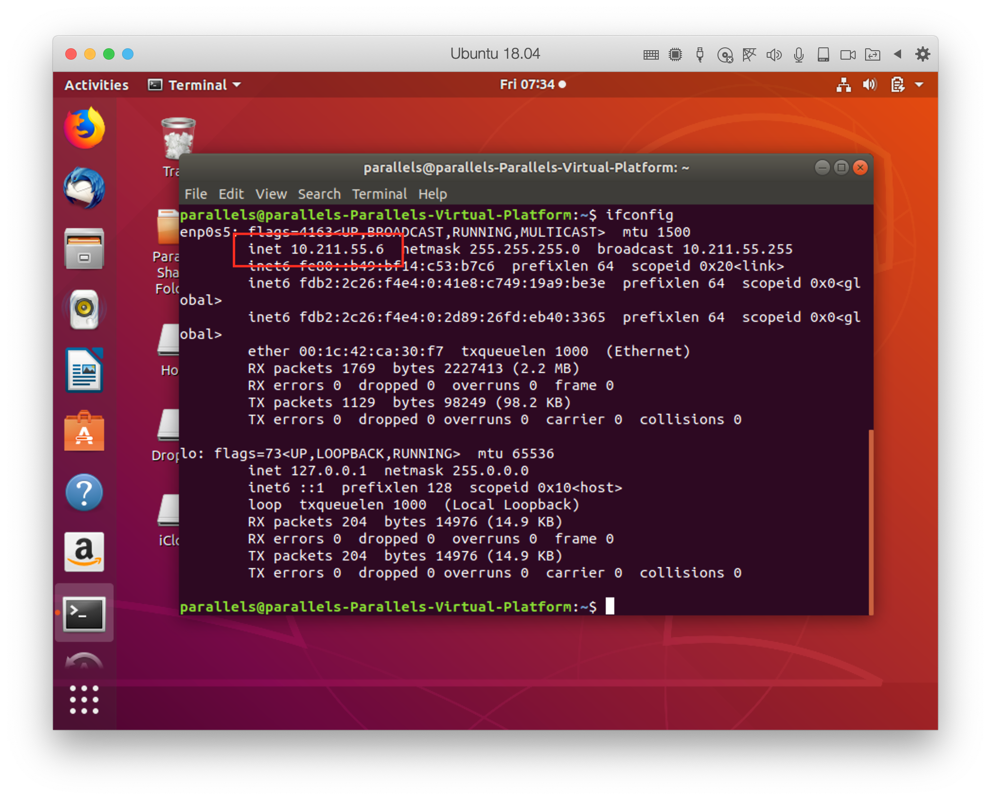Open the Help icon in the dock
This screenshot has height=800, width=991.
coord(84,492)
